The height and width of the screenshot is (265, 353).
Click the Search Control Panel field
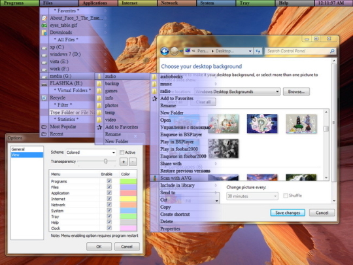pos(300,51)
